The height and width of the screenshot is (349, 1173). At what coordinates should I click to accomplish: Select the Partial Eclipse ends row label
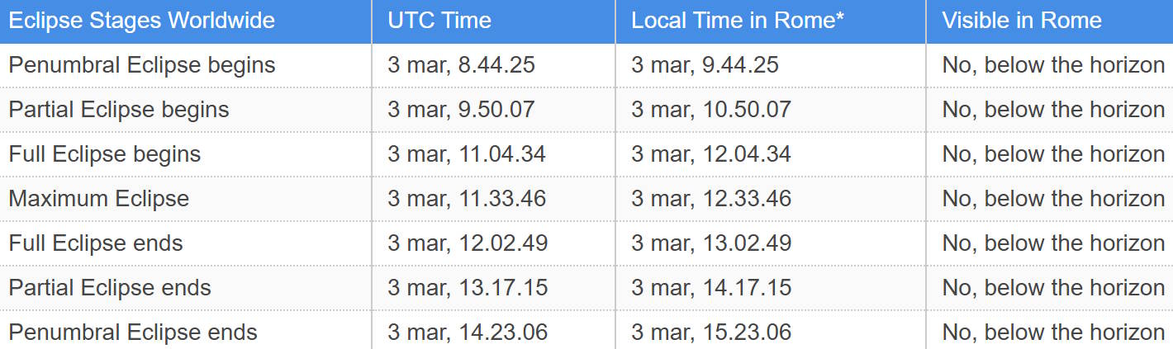[x=110, y=288]
